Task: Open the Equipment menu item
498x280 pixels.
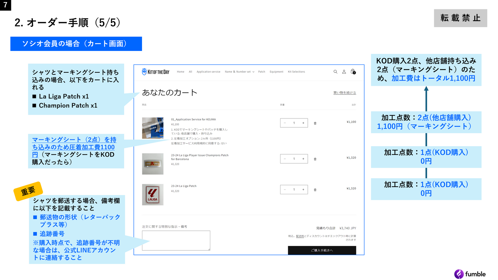Action: tap(276, 72)
